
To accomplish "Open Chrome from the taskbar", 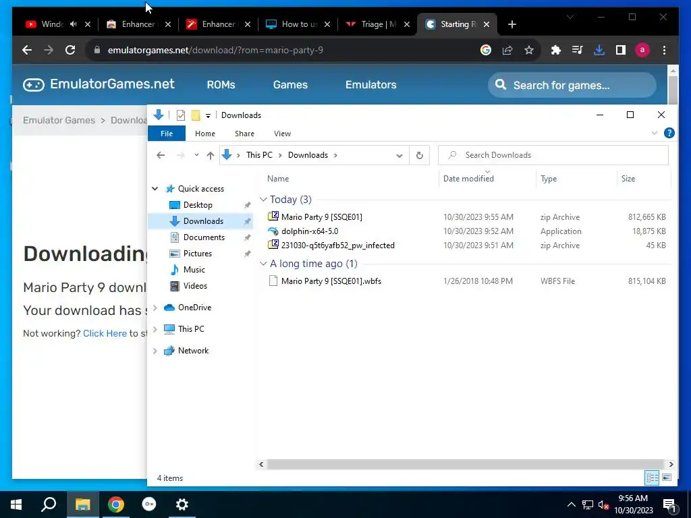I will pyautogui.click(x=116, y=505).
